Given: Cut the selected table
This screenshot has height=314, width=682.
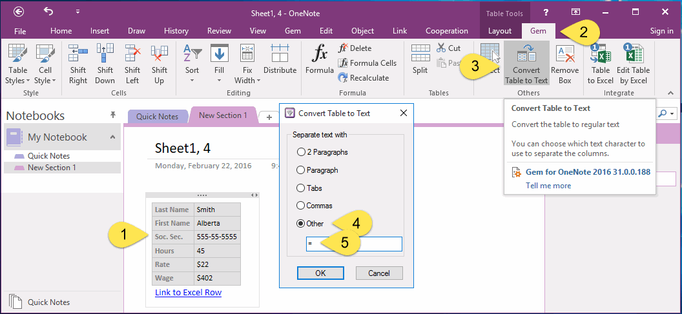Looking at the screenshot, I should 448,48.
